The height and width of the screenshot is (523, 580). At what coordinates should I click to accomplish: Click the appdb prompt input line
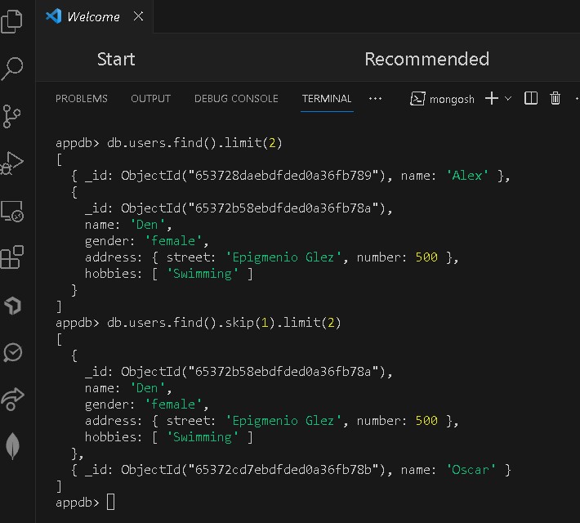pyautogui.click(x=111, y=503)
